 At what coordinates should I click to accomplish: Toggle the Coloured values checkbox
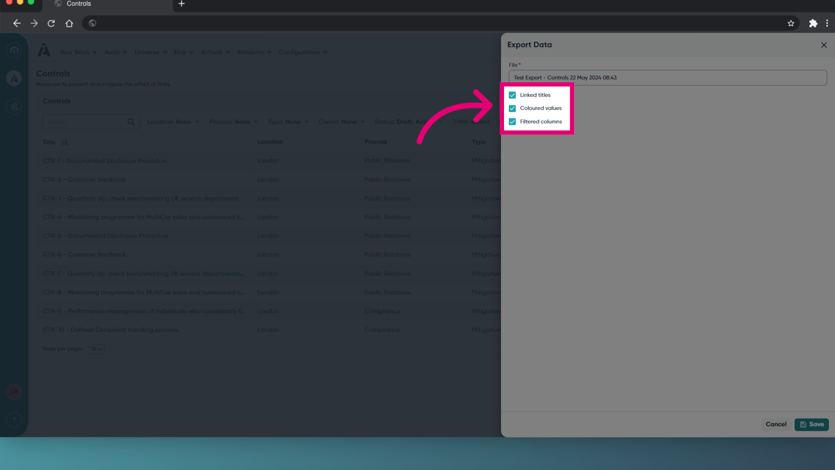pos(512,108)
